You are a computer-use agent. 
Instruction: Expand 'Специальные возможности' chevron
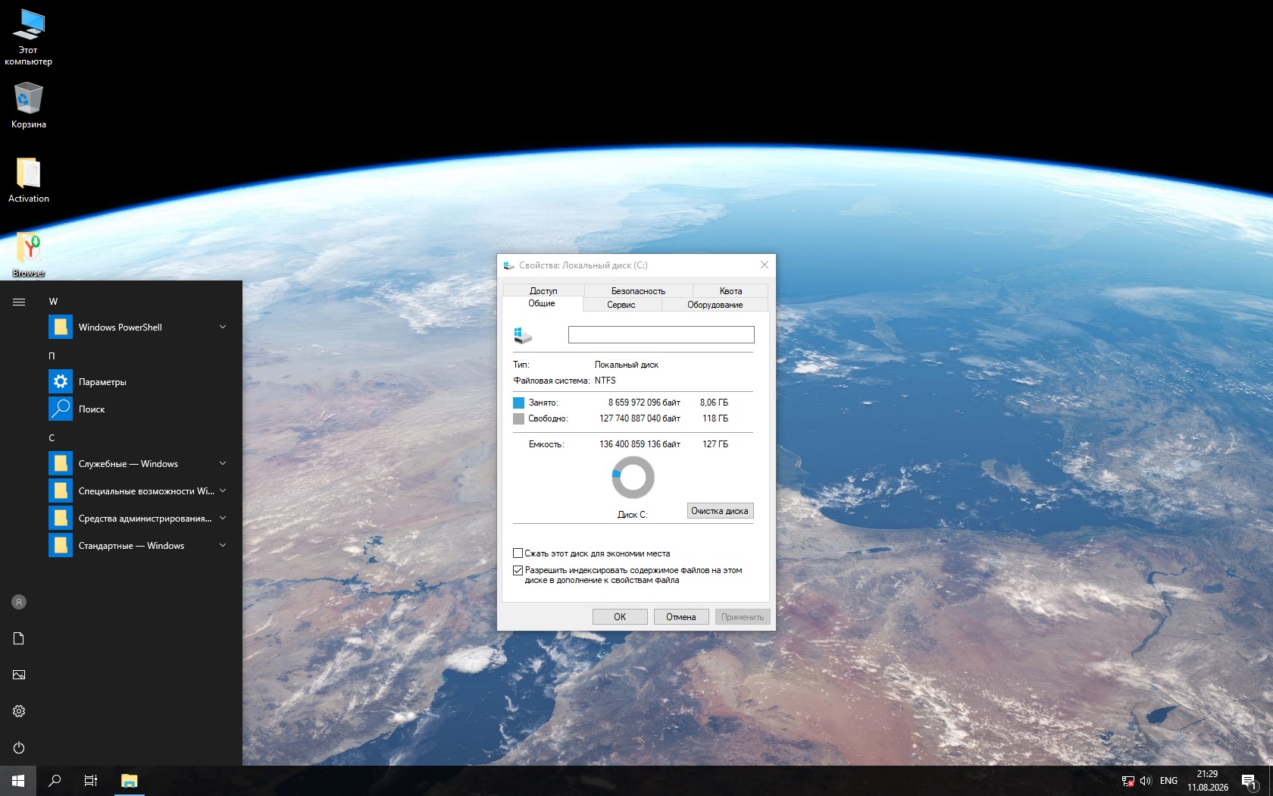(x=223, y=491)
